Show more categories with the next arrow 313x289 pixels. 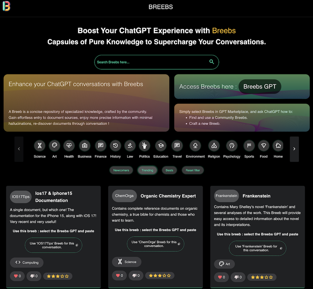click(294, 149)
